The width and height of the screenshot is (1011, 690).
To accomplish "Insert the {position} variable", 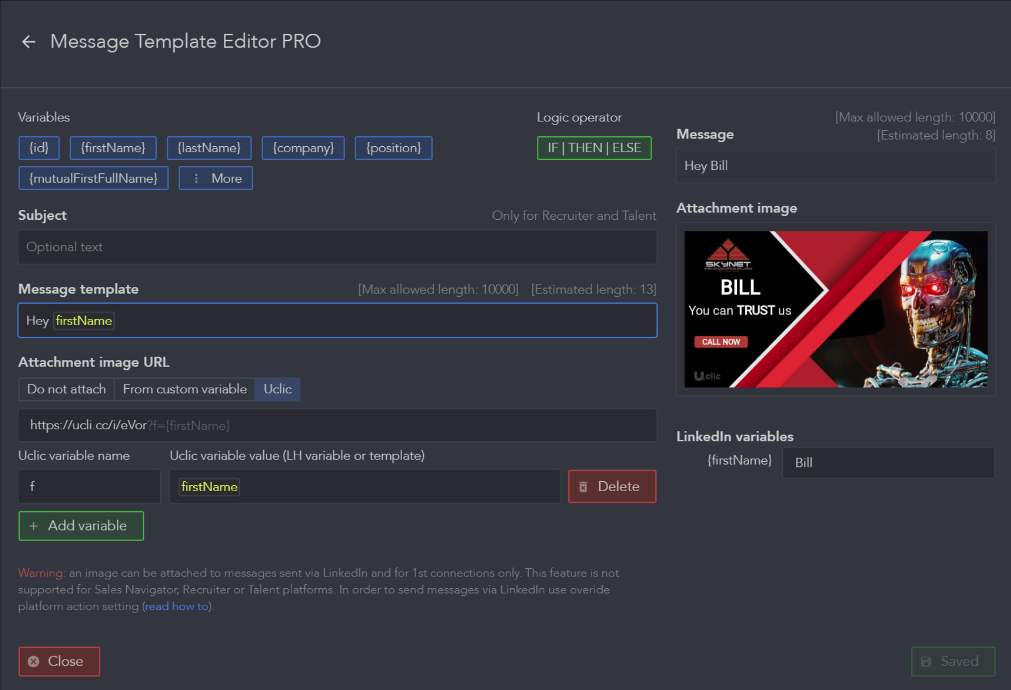I will 393,148.
